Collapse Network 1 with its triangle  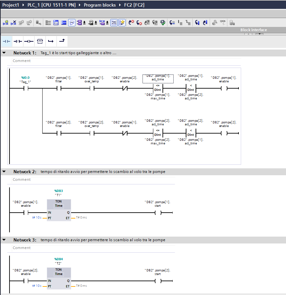click(x=4, y=53)
